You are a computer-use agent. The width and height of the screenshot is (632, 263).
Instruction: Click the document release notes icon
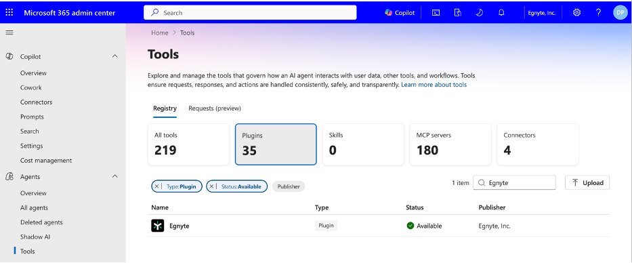click(457, 12)
